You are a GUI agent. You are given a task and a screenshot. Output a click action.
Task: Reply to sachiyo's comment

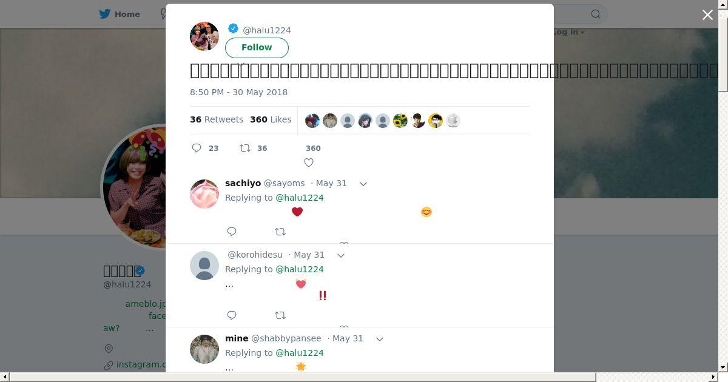[x=232, y=232]
